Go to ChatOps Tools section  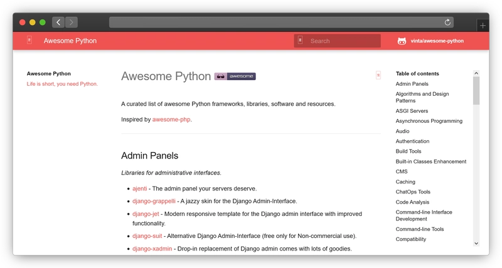click(x=413, y=192)
